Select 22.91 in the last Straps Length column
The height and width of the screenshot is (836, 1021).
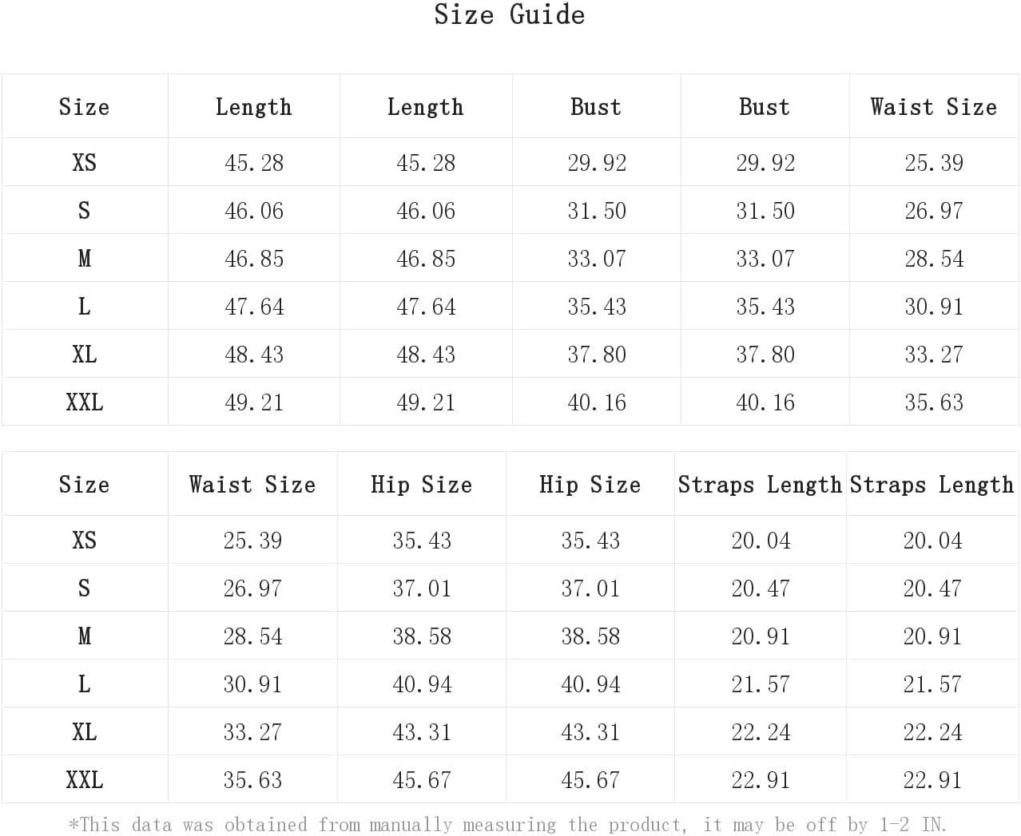pyautogui.click(x=932, y=780)
